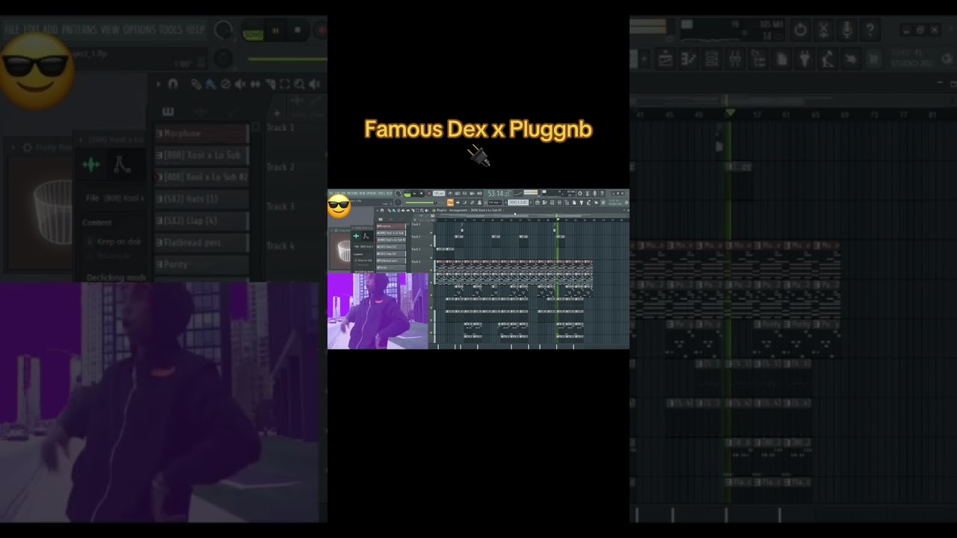Toggle blend recording overdub icon
This screenshot has height=538, width=957.
tap(472, 194)
